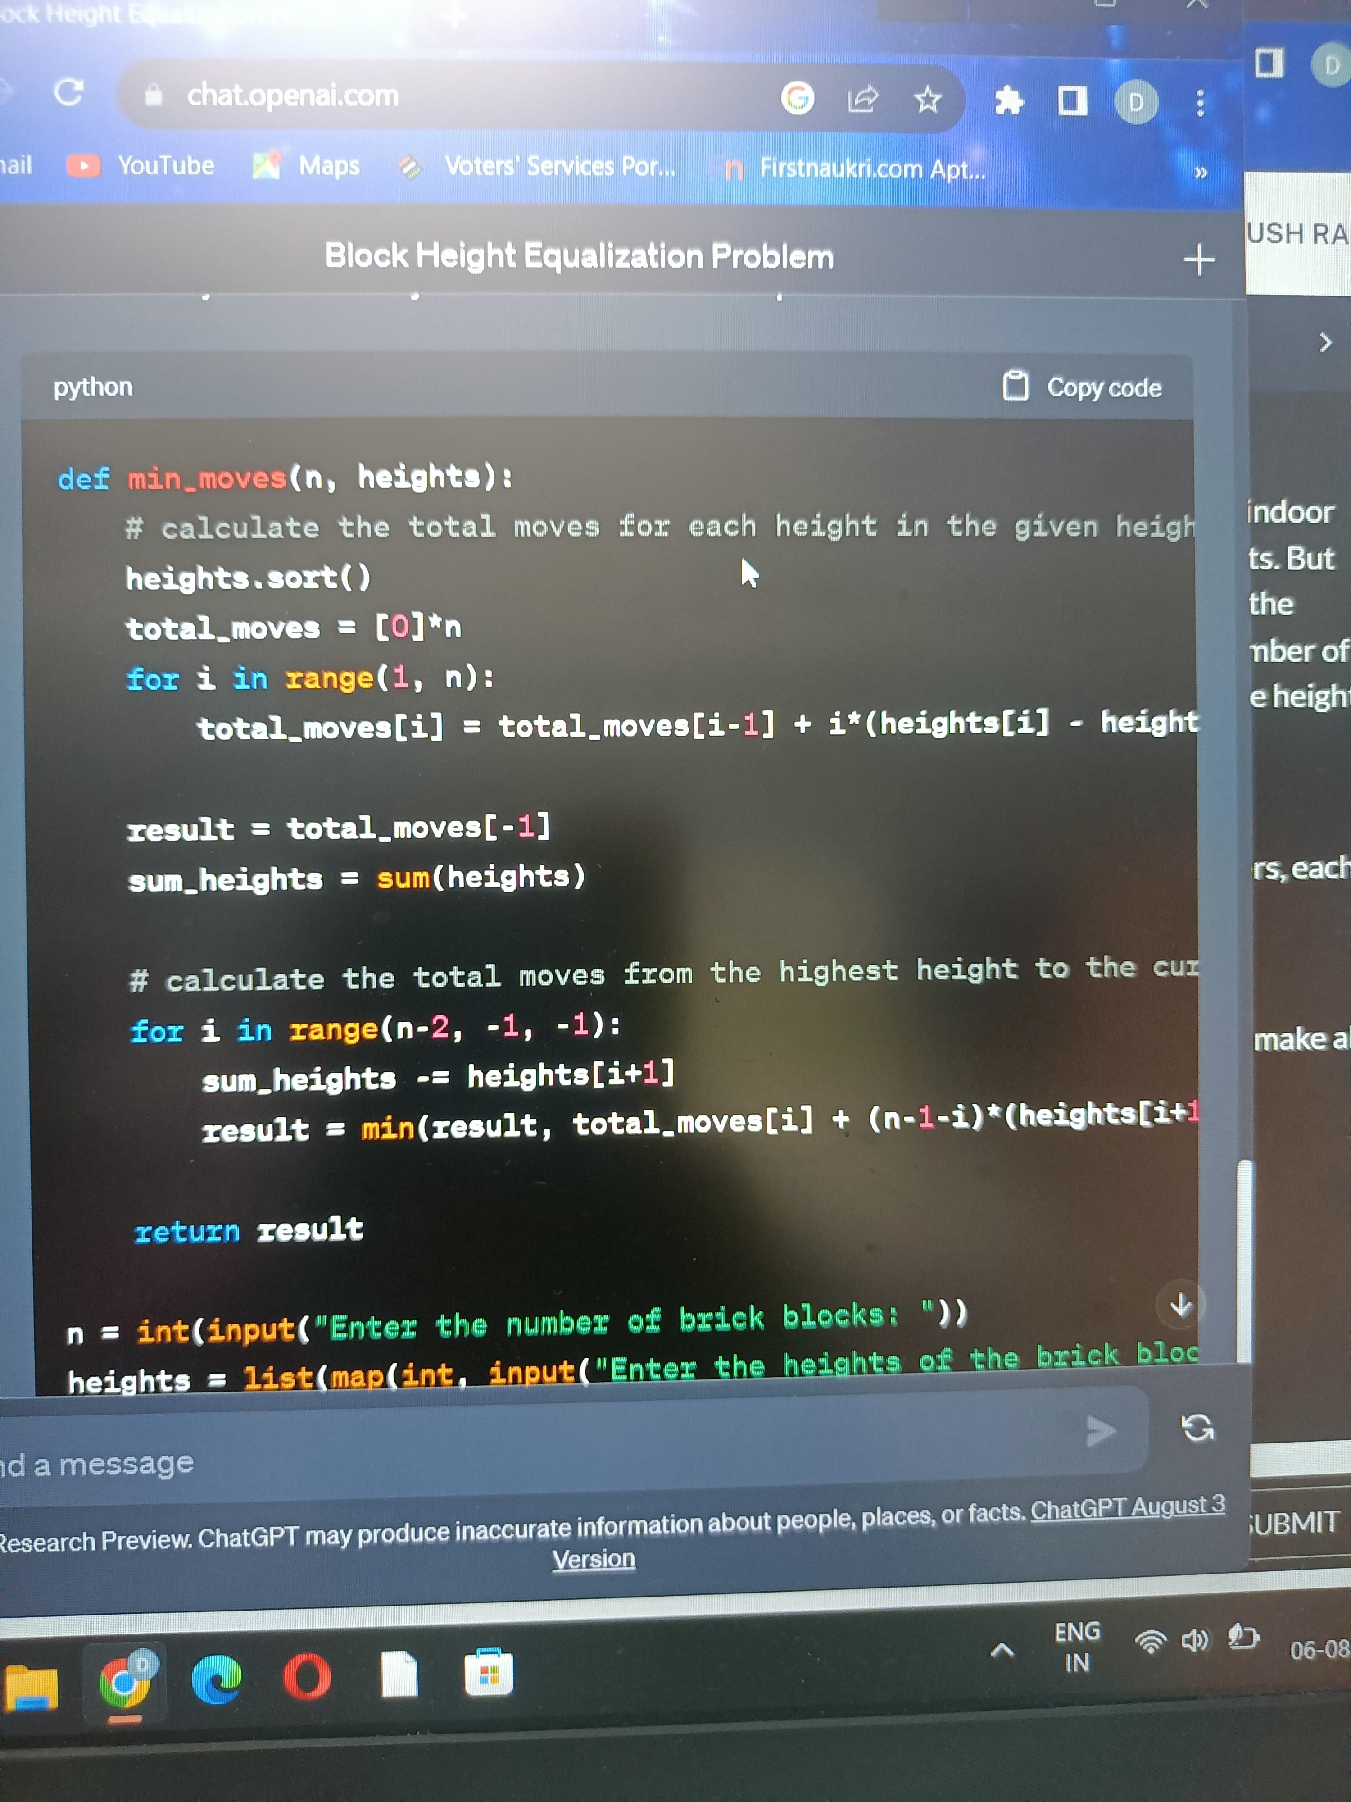
Task: Click the share page icon
Action: pos(862,100)
